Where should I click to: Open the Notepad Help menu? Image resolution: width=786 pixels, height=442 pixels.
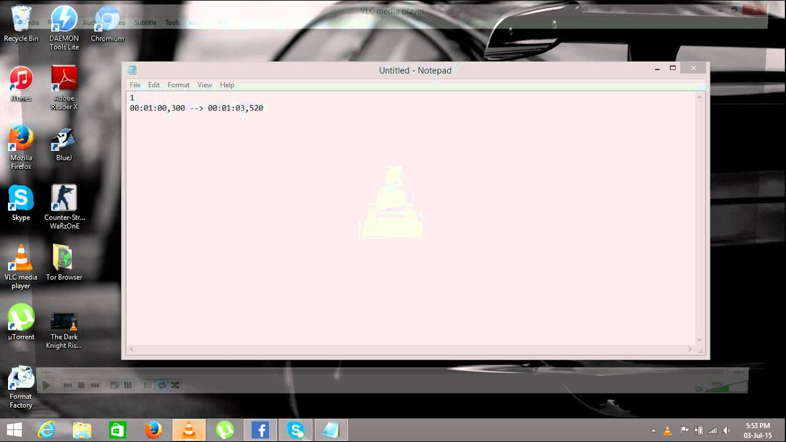(x=227, y=85)
